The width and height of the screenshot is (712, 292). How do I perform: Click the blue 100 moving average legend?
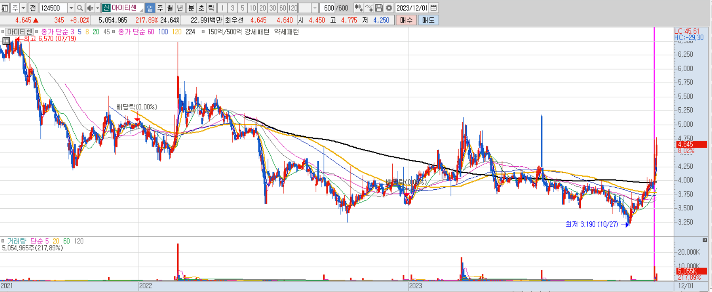[x=163, y=32]
